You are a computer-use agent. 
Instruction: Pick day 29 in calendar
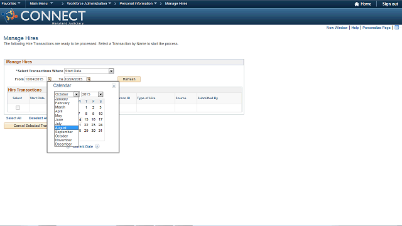point(86,131)
